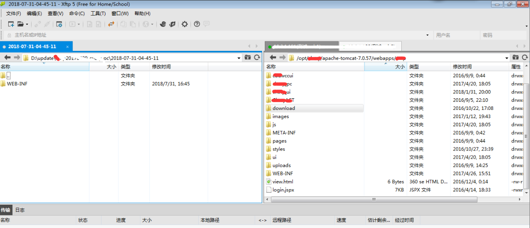Sort remote pane by 大小 column

pyautogui.click(x=385, y=67)
